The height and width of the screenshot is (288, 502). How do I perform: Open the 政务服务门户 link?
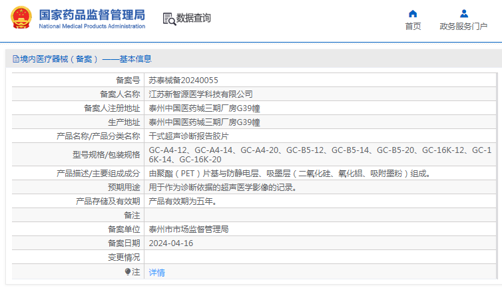(x=463, y=26)
